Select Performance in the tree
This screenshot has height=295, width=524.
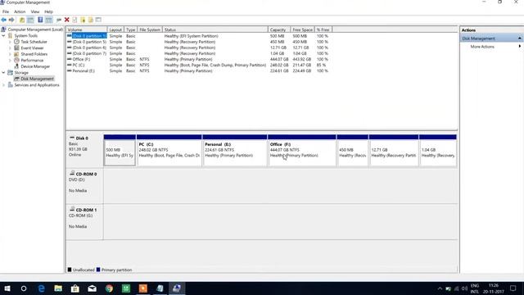click(x=32, y=60)
